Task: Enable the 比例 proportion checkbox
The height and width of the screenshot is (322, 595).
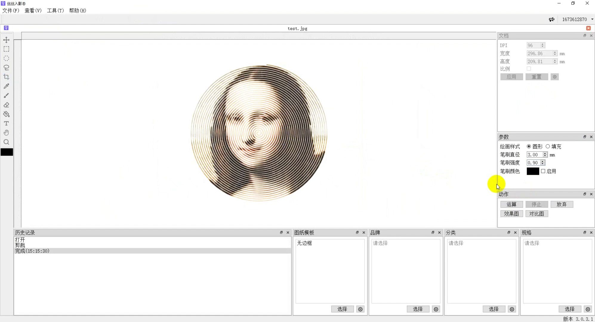Action: click(x=529, y=69)
